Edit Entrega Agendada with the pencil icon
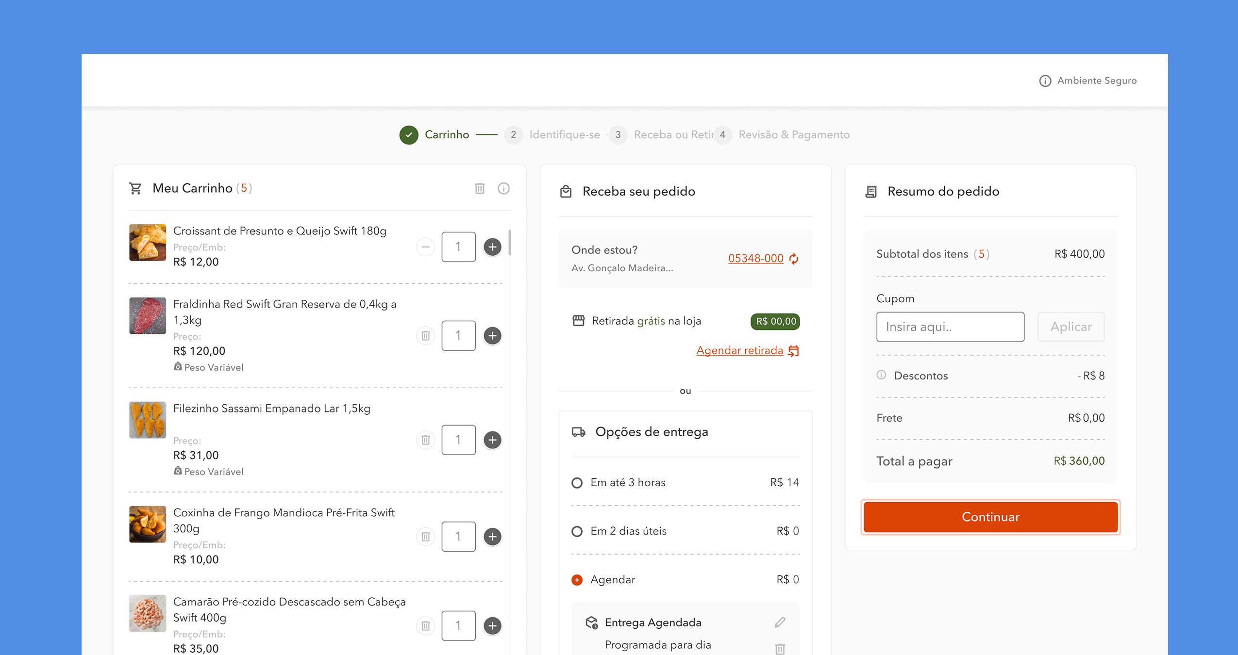This screenshot has height=655, width=1238. pos(780,622)
